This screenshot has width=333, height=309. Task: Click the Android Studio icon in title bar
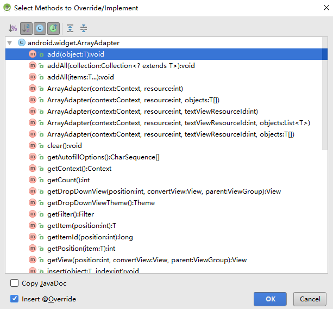7,8
